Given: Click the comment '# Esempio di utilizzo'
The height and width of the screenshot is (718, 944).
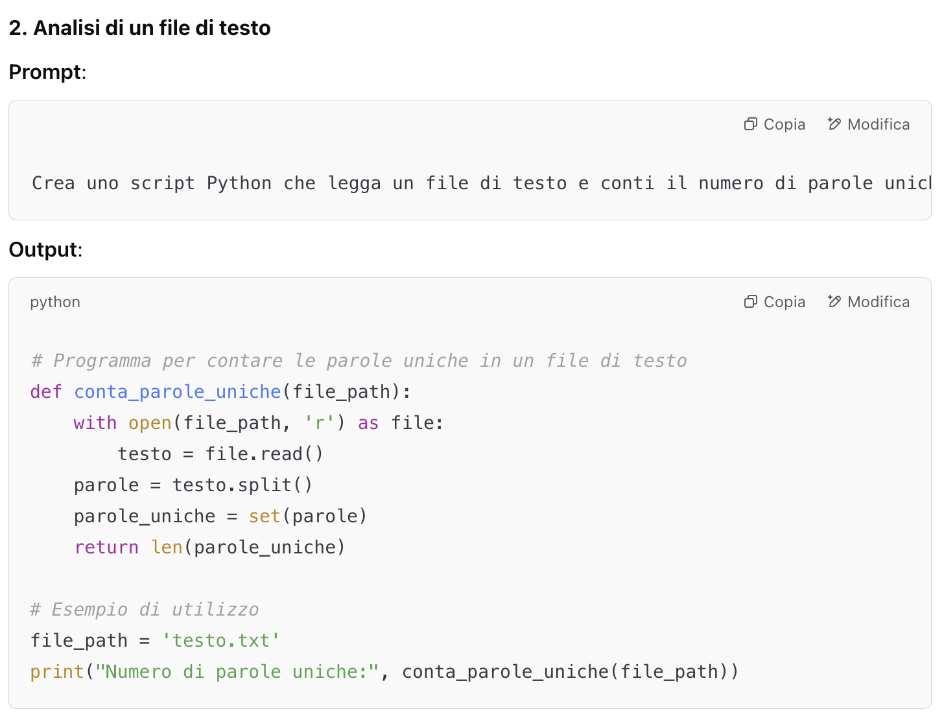Looking at the screenshot, I should point(145,610).
